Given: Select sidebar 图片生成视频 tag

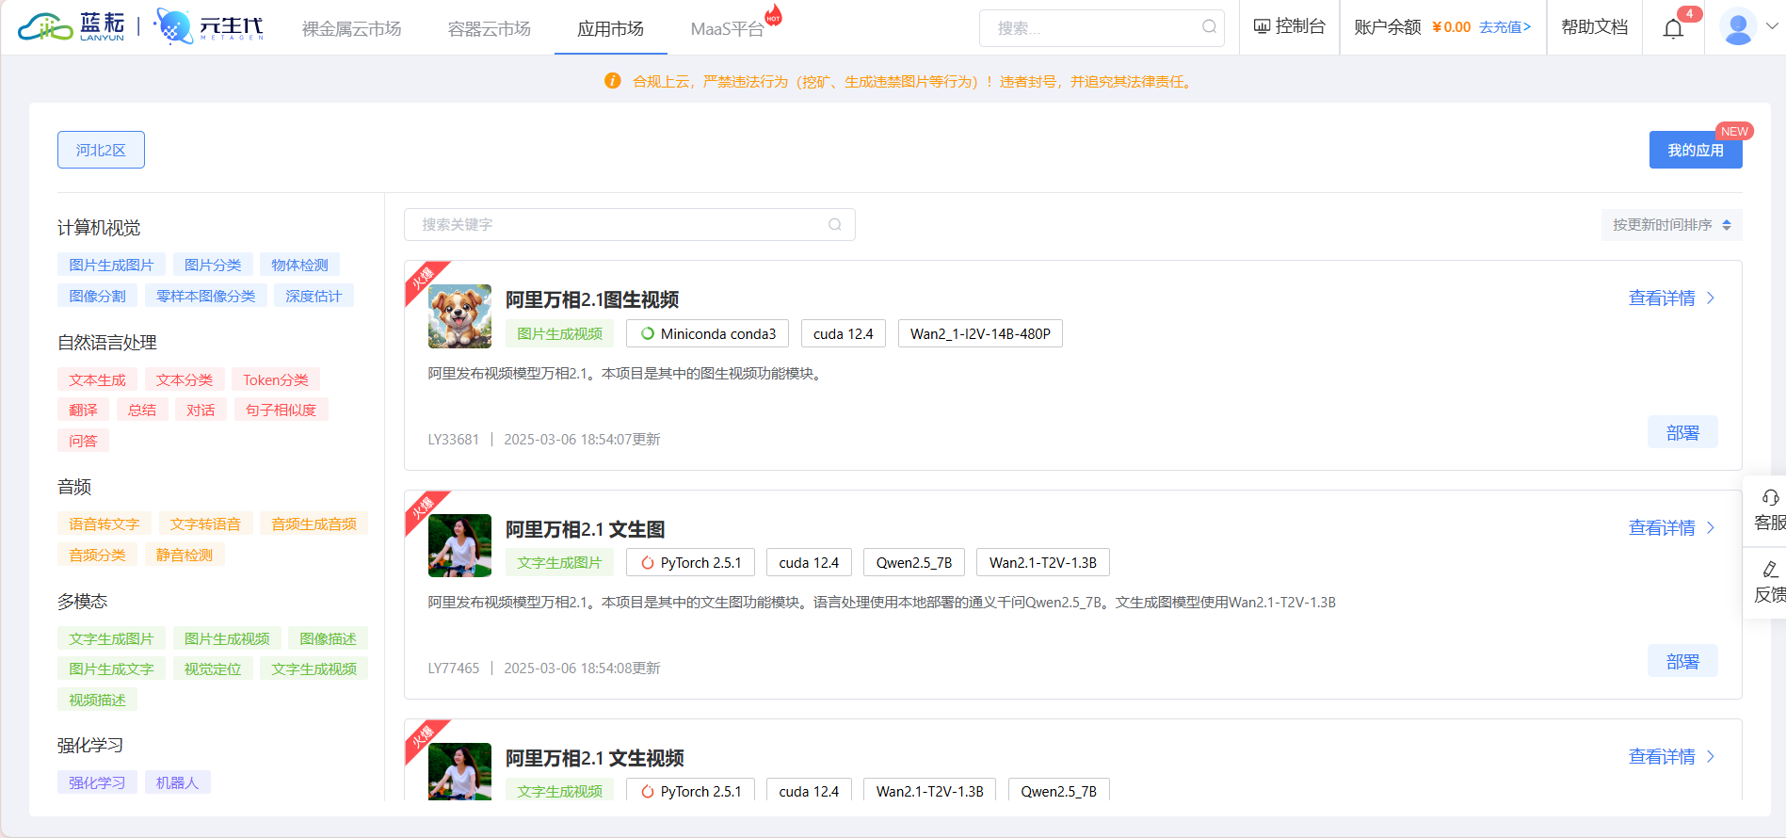Looking at the screenshot, I should tap(227, 638).
